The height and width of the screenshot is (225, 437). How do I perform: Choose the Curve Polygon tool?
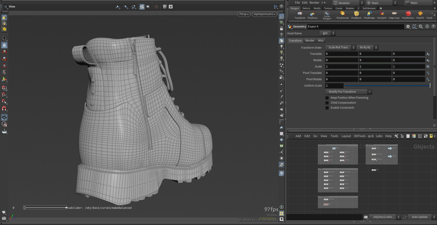(327, 15)
